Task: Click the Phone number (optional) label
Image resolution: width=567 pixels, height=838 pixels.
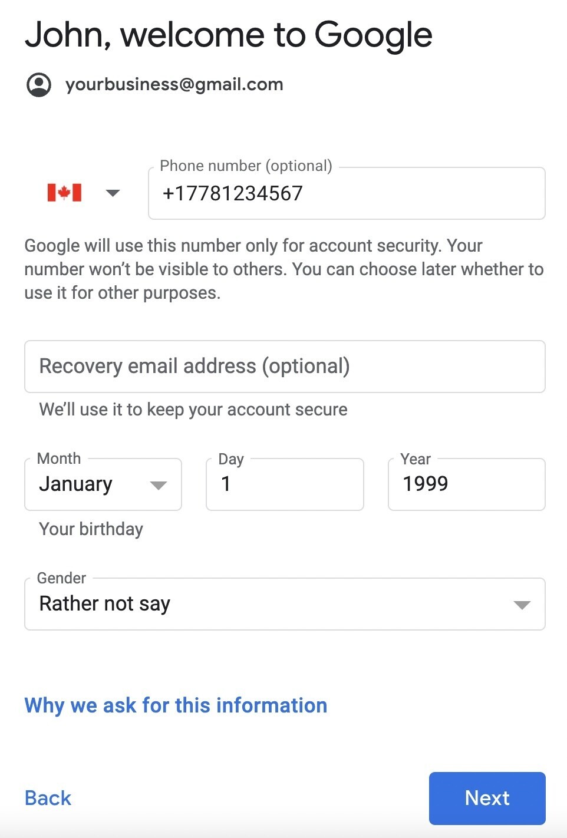Action: click(246, 166)
